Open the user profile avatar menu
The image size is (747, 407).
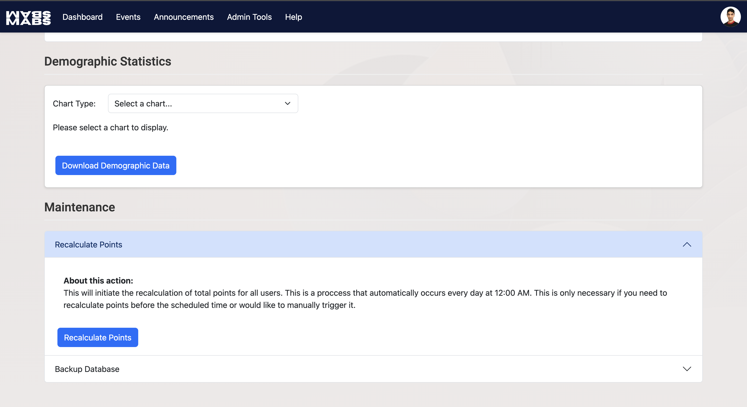click(730, 17)
